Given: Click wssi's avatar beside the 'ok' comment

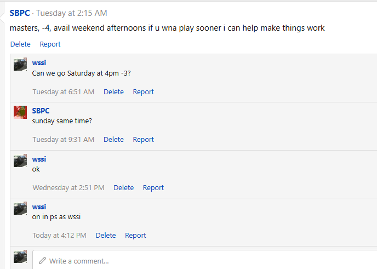Looking at the screenshot, I should click(x=20, y=160).
